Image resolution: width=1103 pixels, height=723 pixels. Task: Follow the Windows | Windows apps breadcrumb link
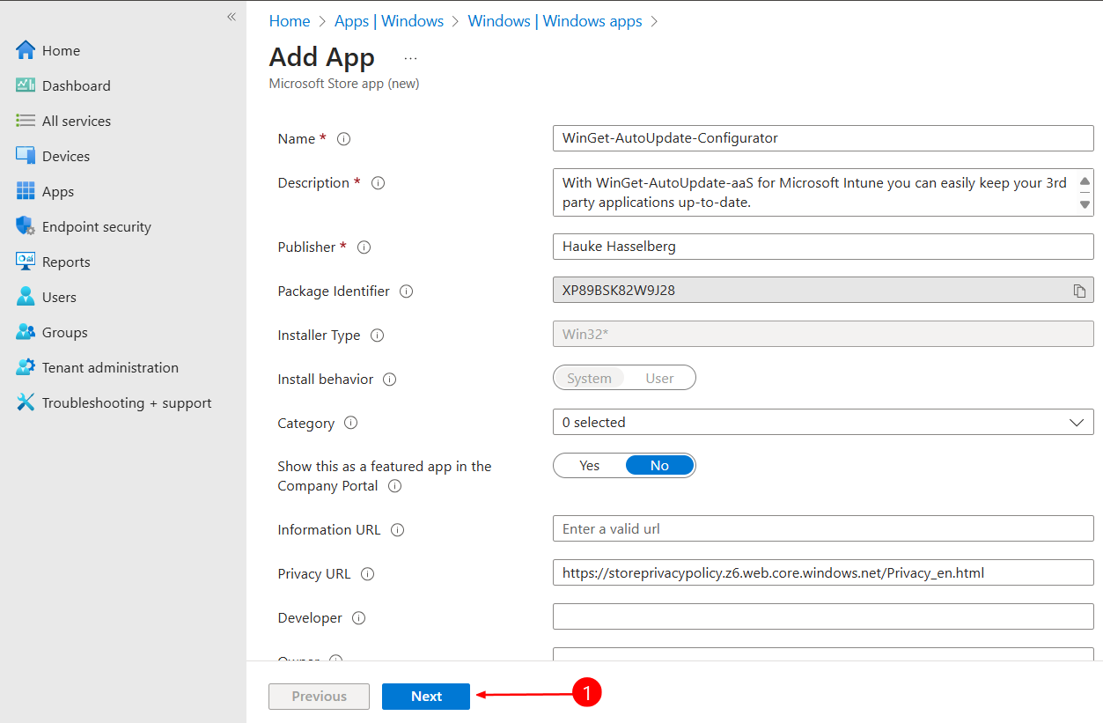555,21
